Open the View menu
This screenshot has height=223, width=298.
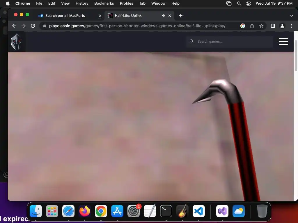65,3
